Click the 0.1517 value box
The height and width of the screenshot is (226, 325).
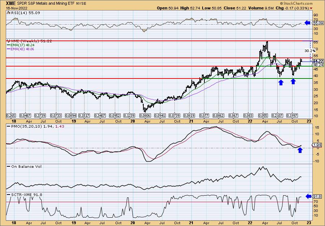pyautogui.click(x=84, y=115)
